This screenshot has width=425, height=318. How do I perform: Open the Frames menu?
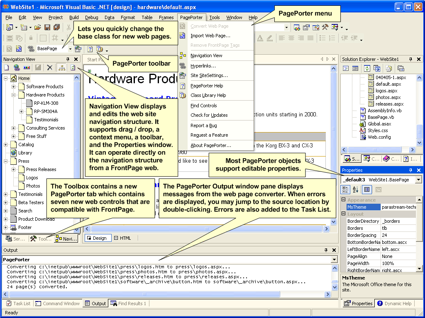(x=166, y=17)
